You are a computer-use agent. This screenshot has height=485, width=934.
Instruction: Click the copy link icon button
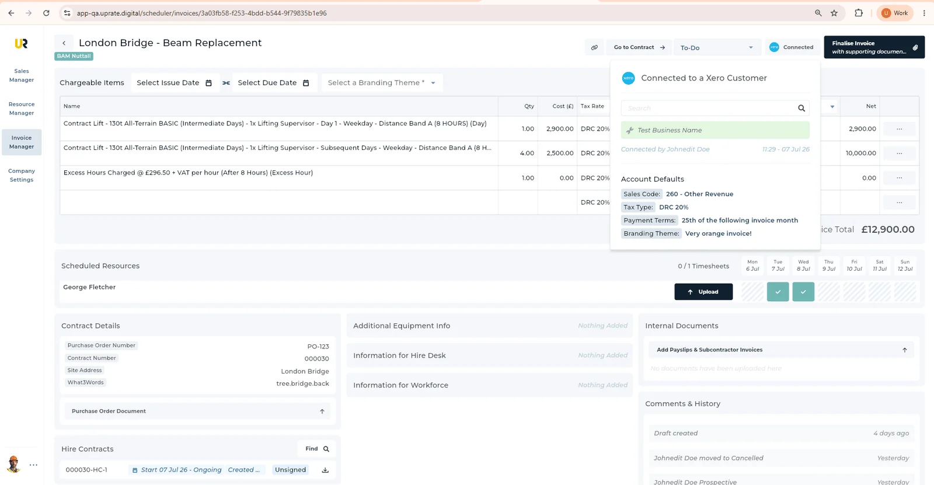point(594,47)
